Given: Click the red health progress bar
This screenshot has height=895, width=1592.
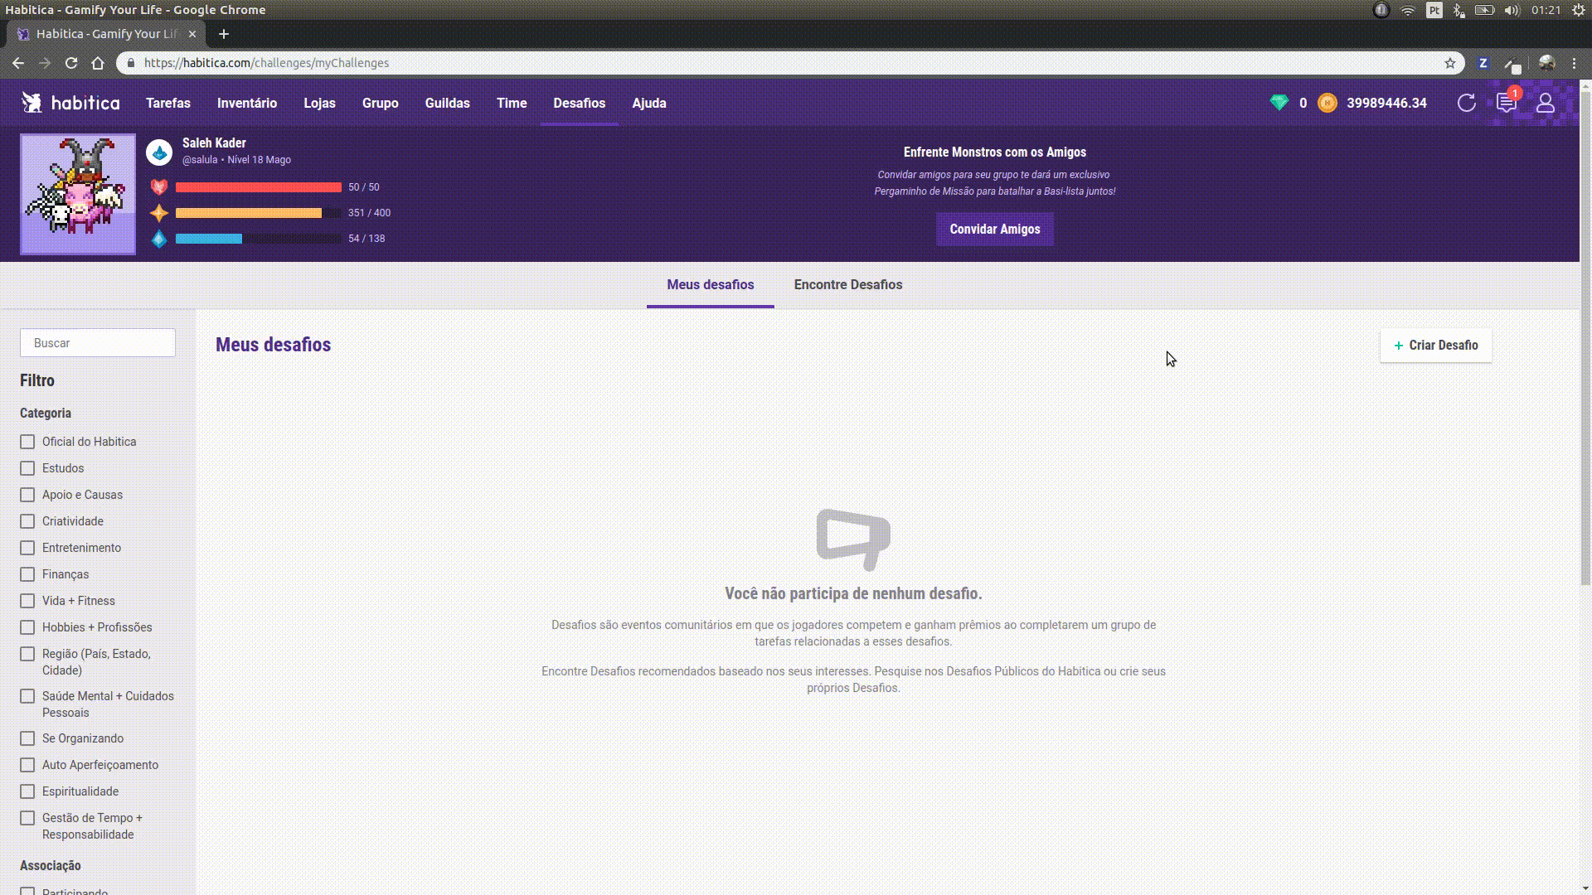Looking at the screenshot, I should [259, 187].
